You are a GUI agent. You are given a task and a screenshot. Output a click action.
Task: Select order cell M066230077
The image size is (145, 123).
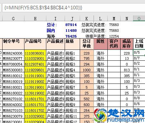pyautogui.click(x=13, y=58)
